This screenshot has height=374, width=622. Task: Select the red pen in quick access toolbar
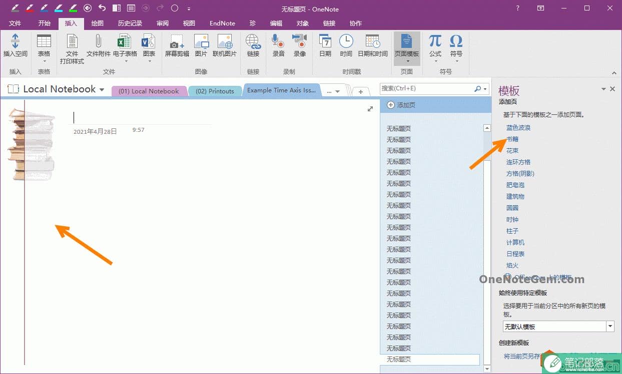click(30, 8)
